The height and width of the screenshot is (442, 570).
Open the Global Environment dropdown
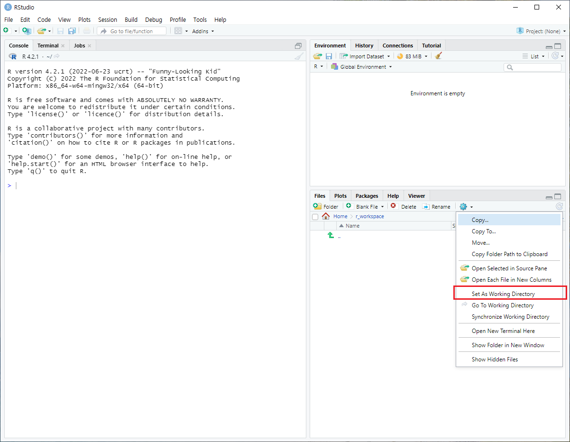tap(361, 67)
